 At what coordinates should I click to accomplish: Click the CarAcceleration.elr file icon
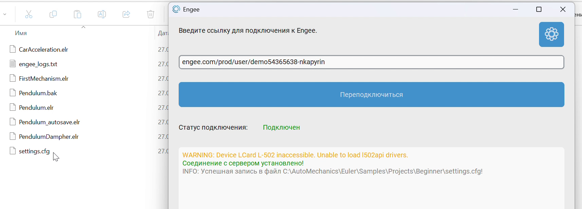(13, 49)
